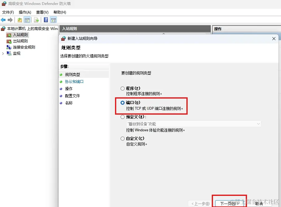Click the 监视 monitor icon

pos(9,53)
